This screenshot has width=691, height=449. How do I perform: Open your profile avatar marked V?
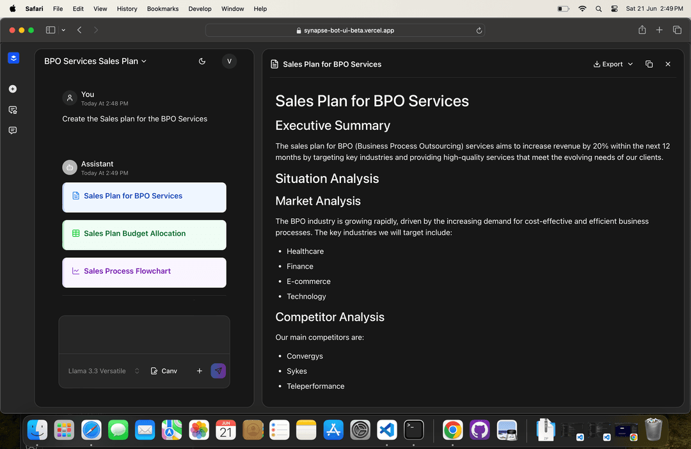[x=229, y=61]
